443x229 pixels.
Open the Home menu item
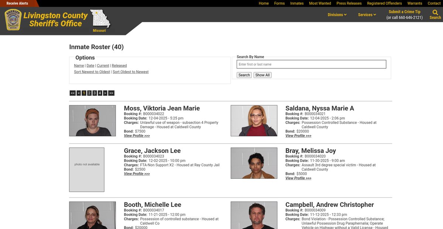pyautogui.click(x=264, y=3)
